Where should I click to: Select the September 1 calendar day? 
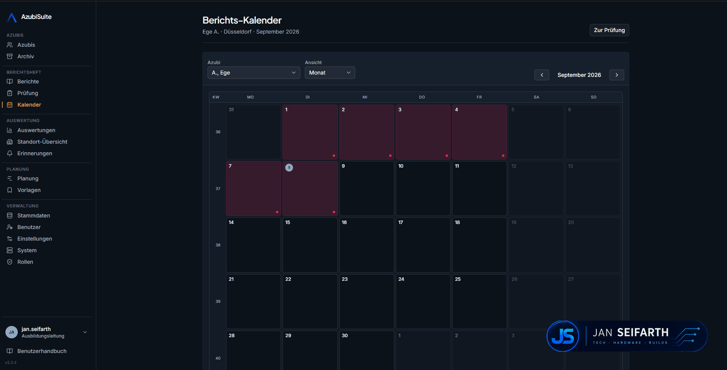click(x=310, y=132)
